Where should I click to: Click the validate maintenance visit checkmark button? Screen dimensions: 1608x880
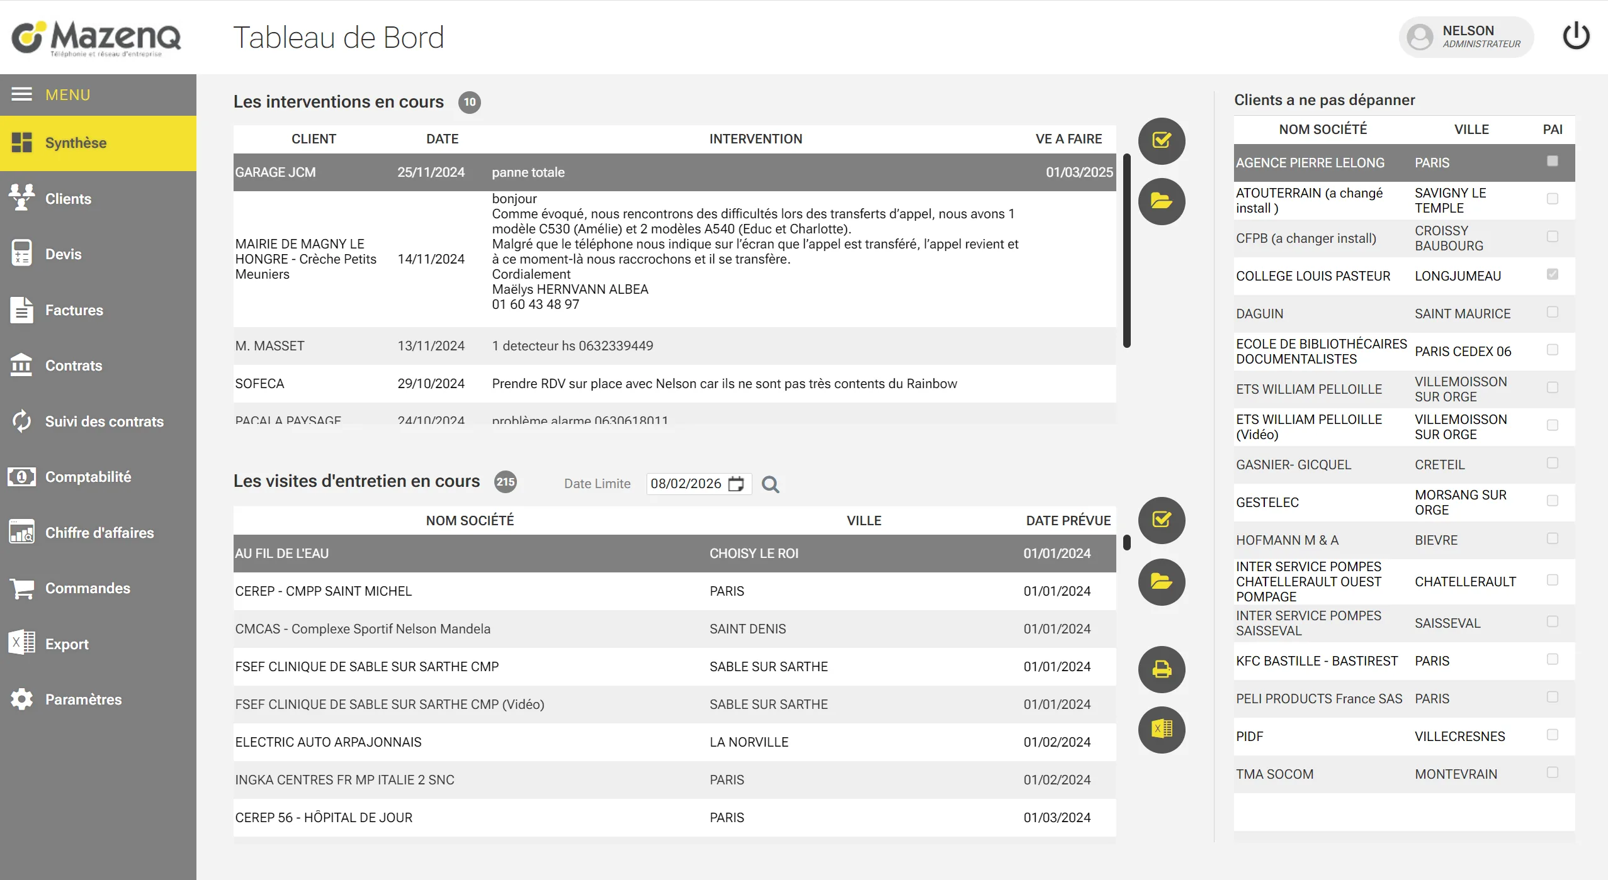coord(1162,520)
